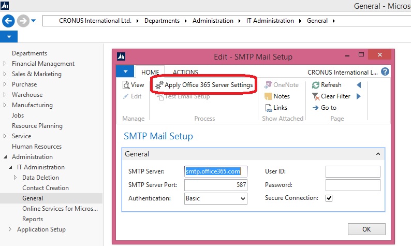
Task: Collapse the General FastTab
Action: click(378, 154)
